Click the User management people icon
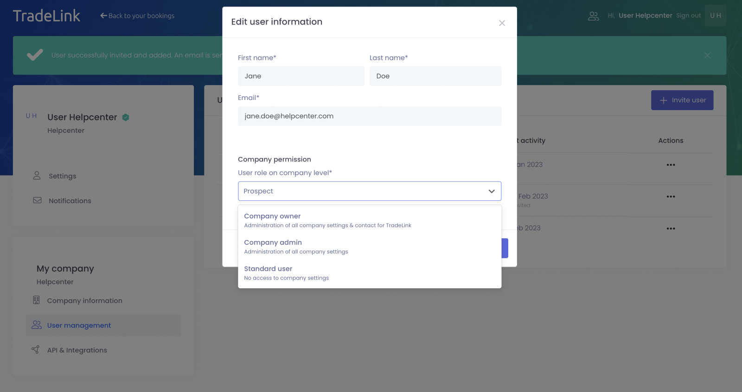 tap(37, 325)
